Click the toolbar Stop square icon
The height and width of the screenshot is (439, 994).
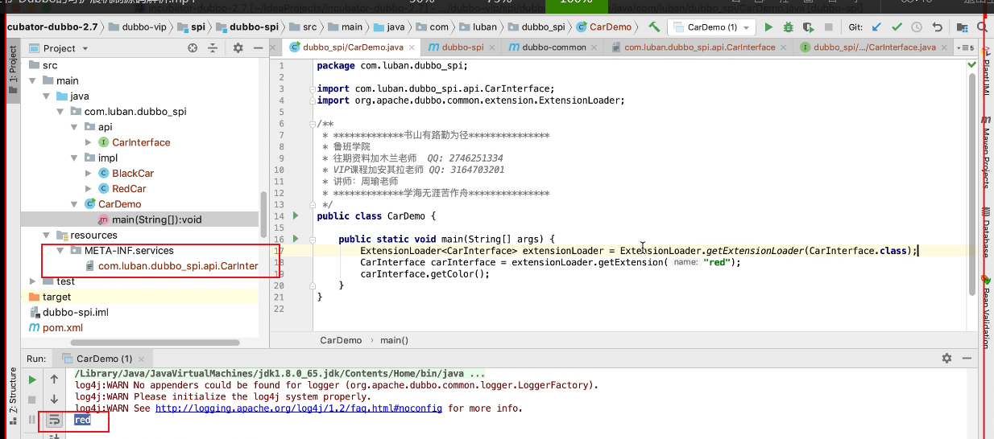829,27
